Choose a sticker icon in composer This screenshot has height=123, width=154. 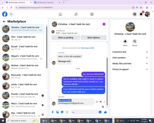tap(62, 112)
